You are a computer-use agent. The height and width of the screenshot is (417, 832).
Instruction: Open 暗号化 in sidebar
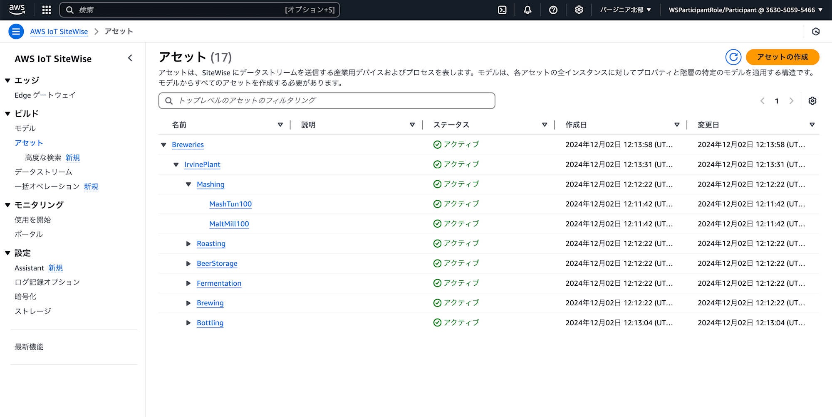click(x=25, y=297)
